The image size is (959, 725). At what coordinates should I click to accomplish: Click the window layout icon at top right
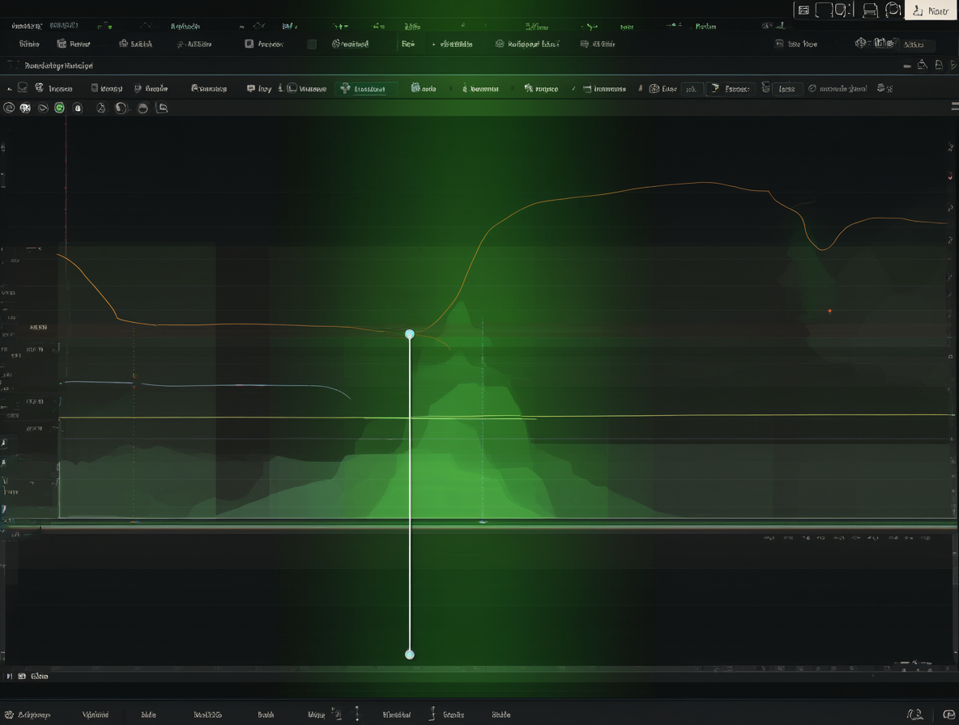click(x=803, y=11)
